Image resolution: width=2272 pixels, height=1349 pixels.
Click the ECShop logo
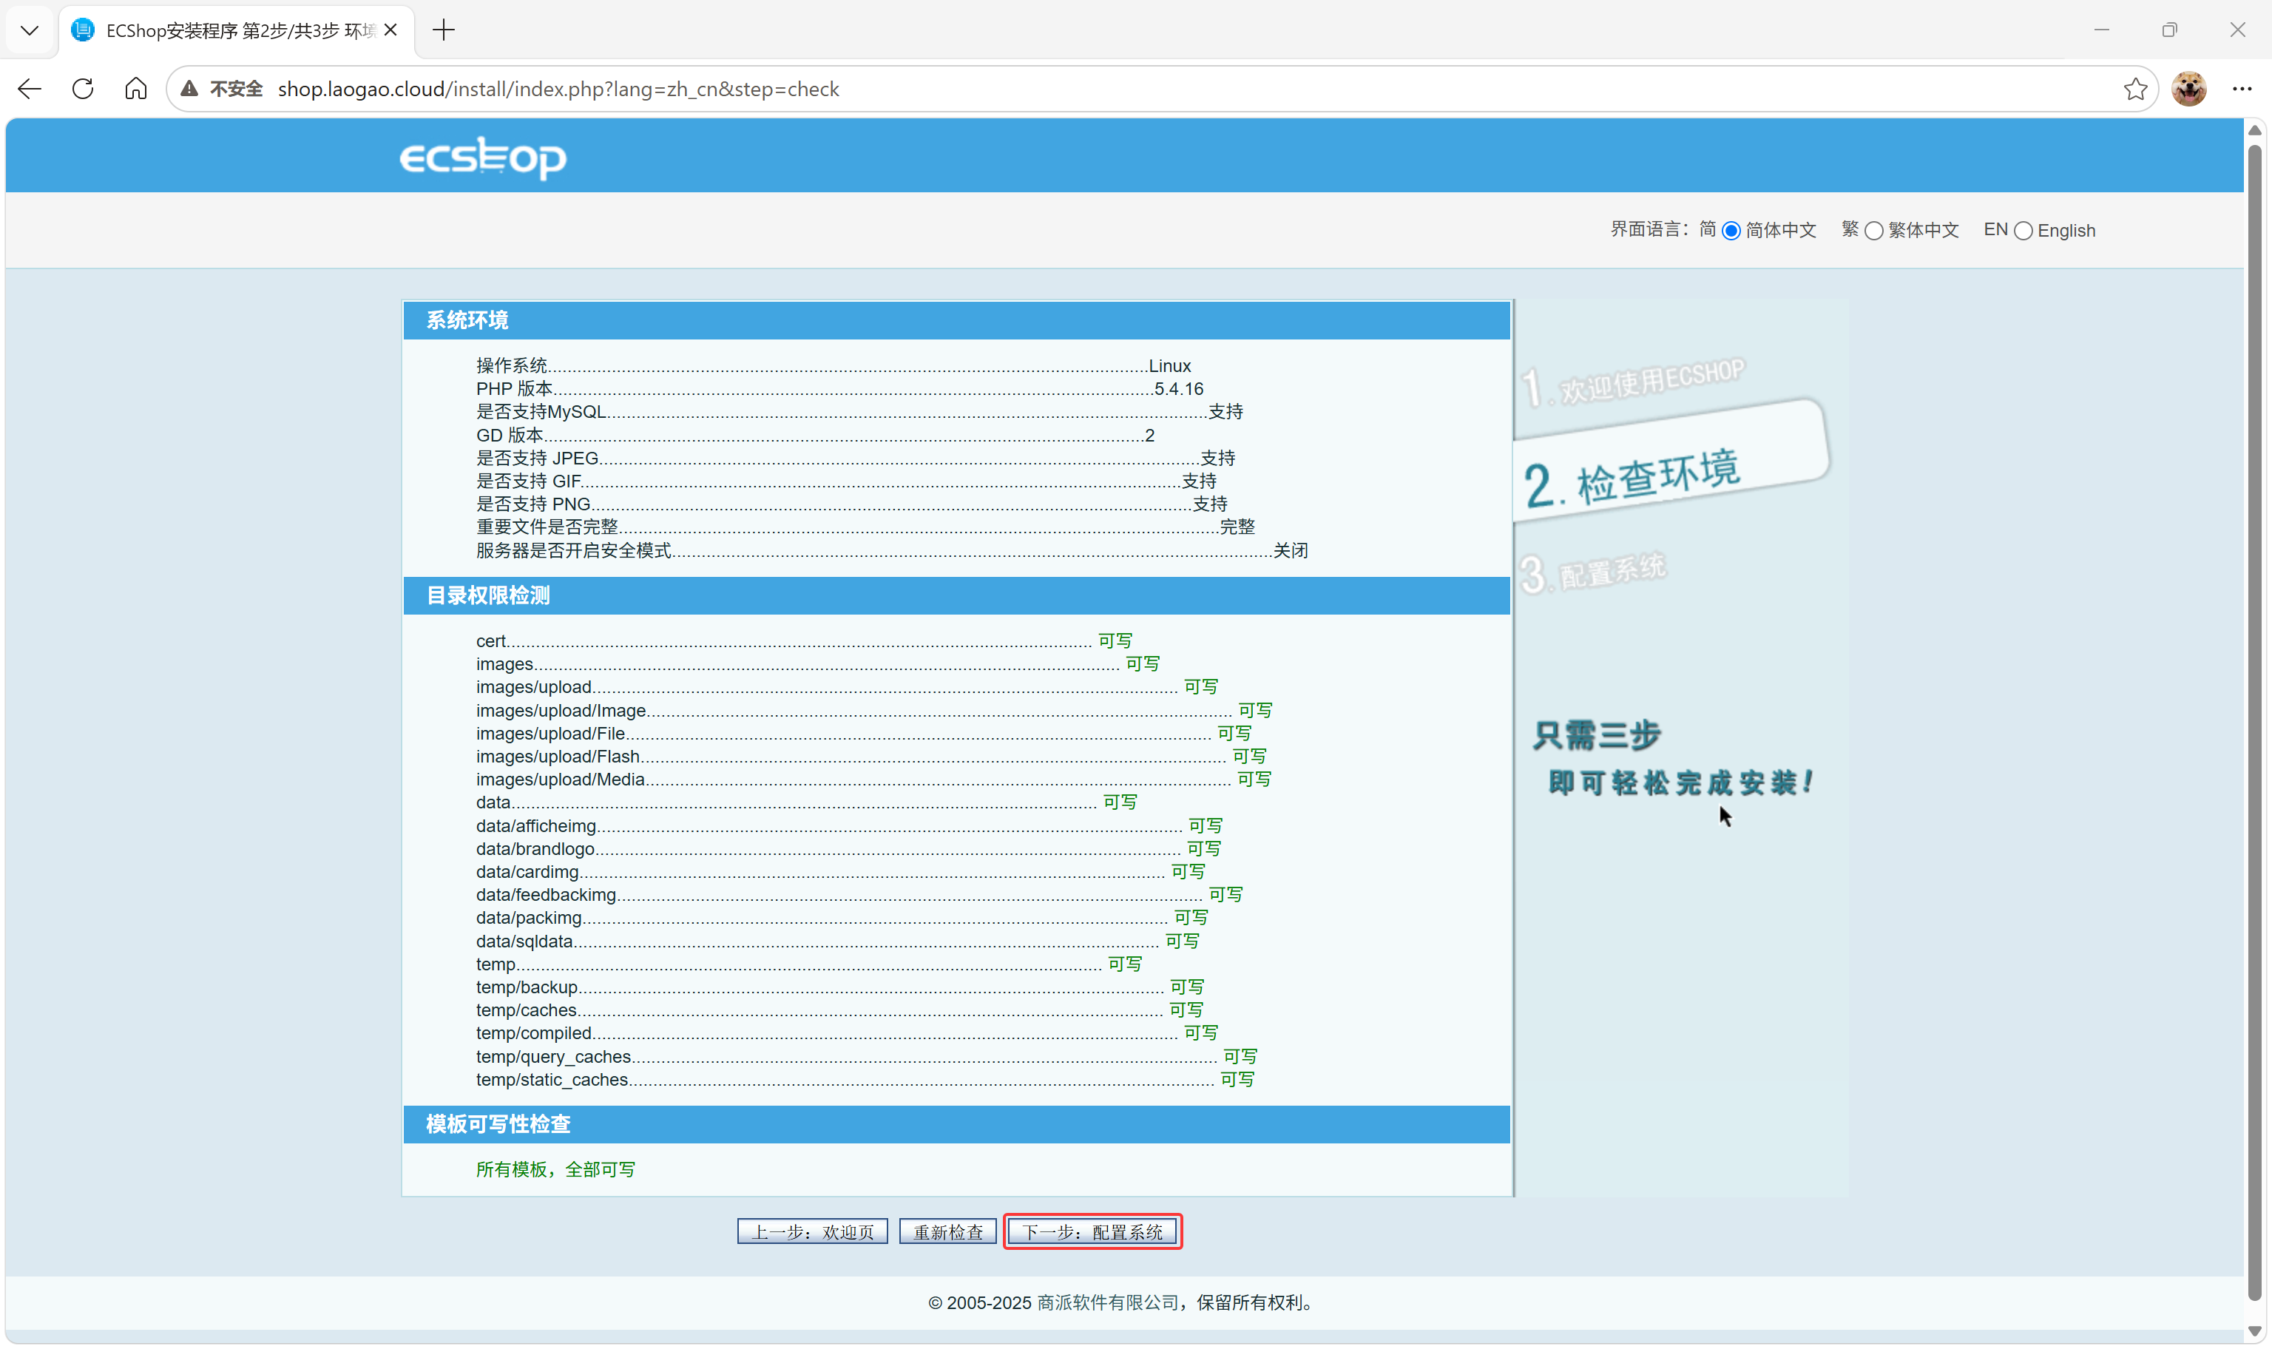click(x=482, y=158)
